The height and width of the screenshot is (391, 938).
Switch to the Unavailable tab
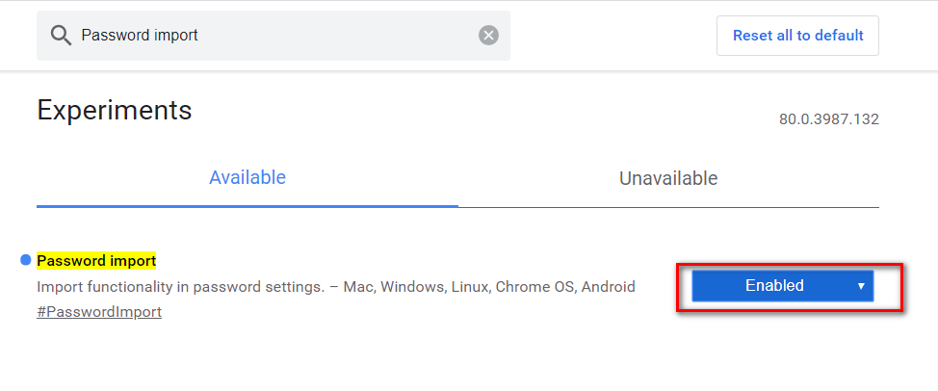(668, 178)
